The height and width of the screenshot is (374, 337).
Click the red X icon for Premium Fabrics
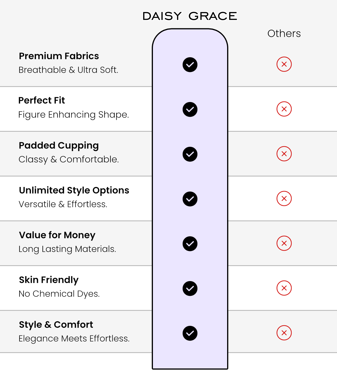[284, 64]
